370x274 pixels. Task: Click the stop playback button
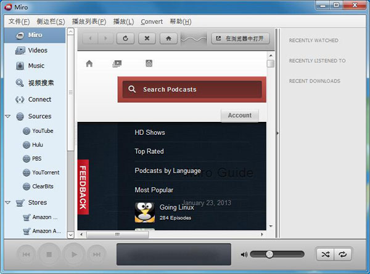pyautogui.click(x=49, y=254)
